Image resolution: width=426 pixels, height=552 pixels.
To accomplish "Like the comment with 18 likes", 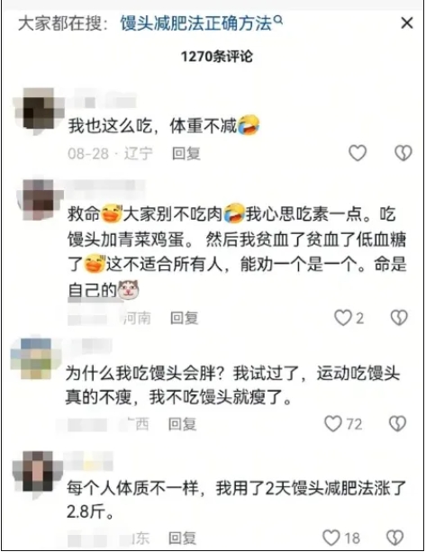I will click(x=331, y=538).
